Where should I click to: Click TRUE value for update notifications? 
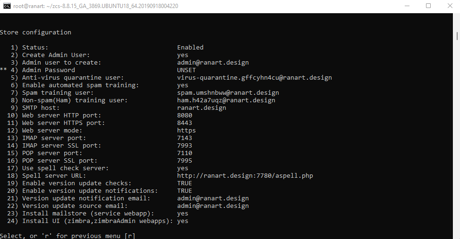pyautogui.click(x=185, y=191)
